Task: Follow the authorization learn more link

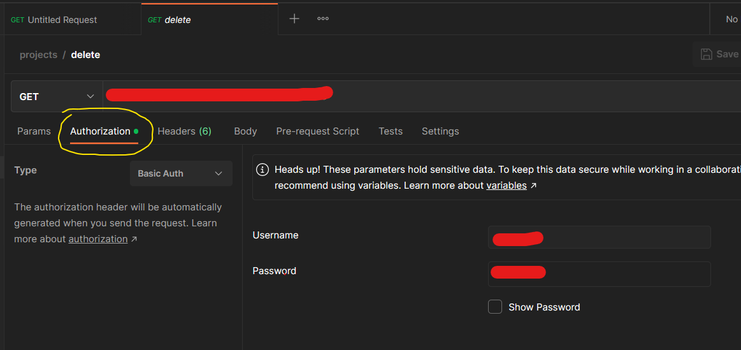Action: (98, 239)
